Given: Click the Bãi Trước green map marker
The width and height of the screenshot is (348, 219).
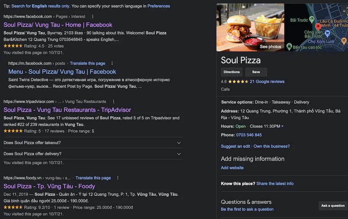Looking at the screenshot, I should [312, 19].
